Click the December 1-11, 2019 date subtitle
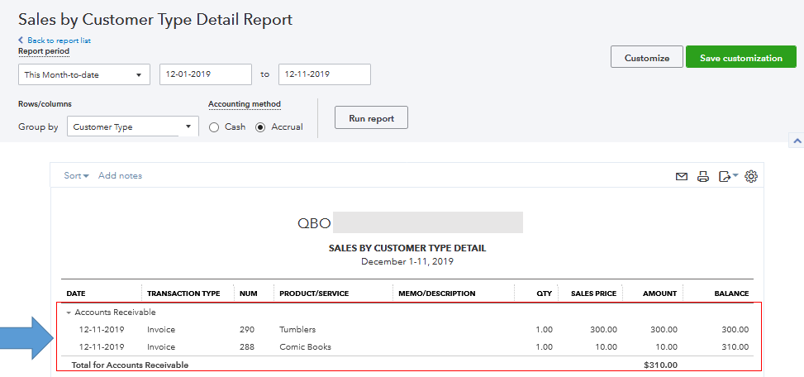 coord(407,261)
